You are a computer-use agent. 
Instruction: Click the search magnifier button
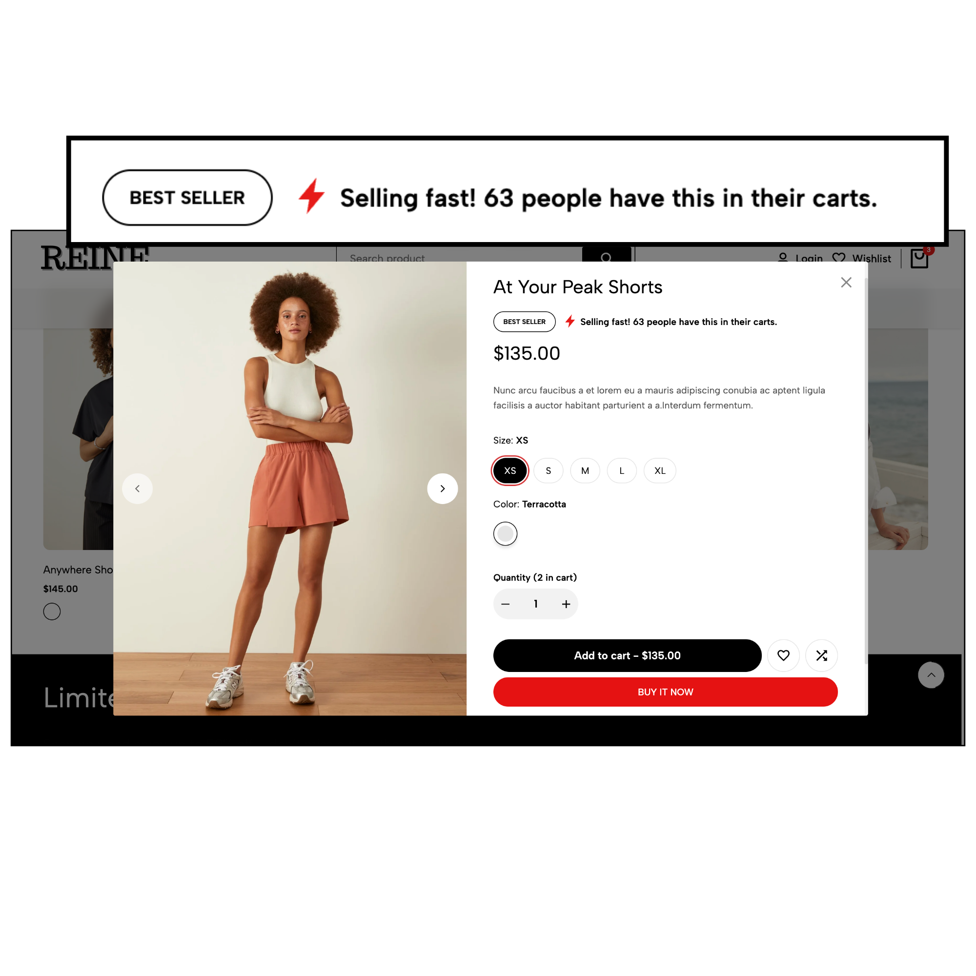click(x=607, y=255)
